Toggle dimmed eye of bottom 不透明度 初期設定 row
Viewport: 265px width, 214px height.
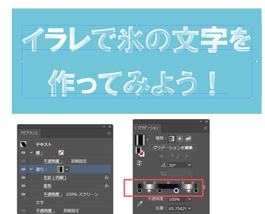click(23, 211)
